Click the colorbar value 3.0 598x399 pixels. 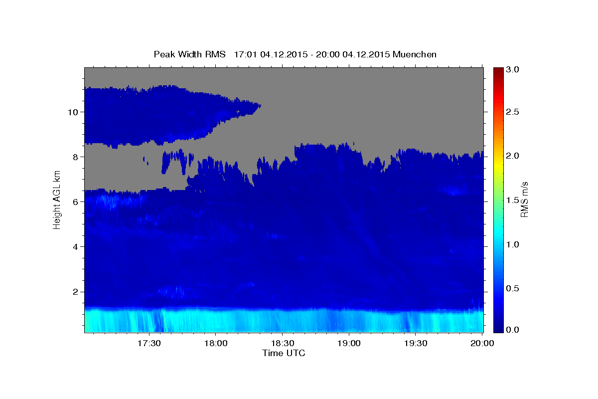point(513,69)
